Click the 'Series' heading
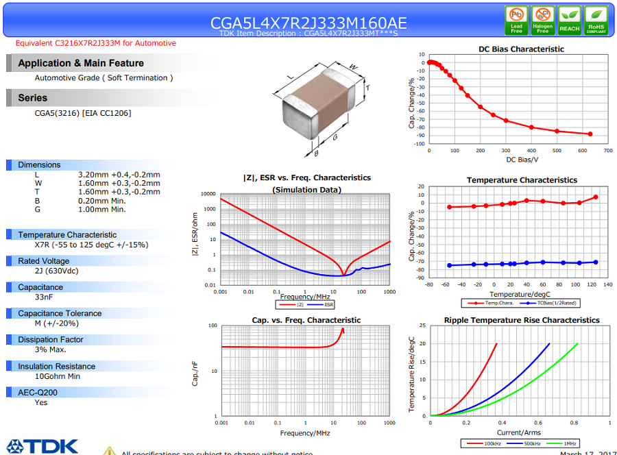Screen dimensions: 617x455 tap(33, 98)
